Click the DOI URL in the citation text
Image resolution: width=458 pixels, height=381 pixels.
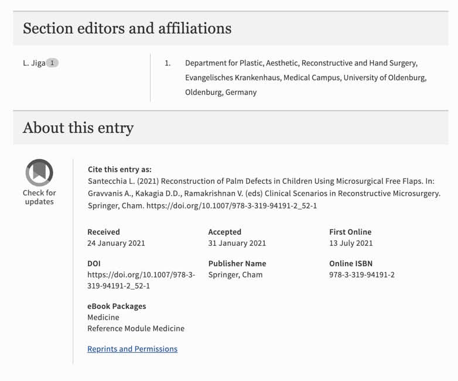pyautogui.click(x=231, y=205)
